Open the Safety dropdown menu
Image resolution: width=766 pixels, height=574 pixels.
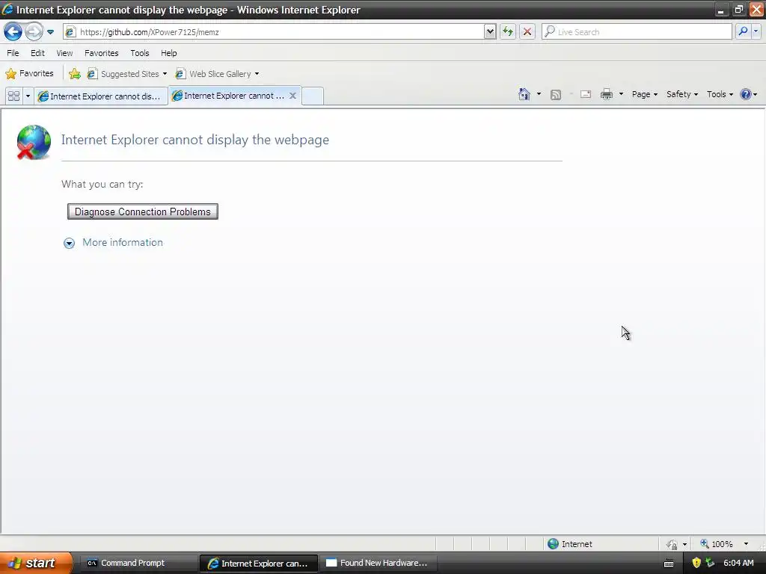[x=682, y=94]
